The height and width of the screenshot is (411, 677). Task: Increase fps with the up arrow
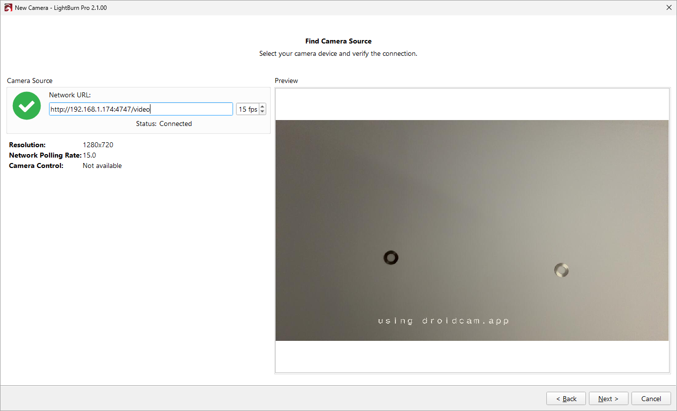262,106
